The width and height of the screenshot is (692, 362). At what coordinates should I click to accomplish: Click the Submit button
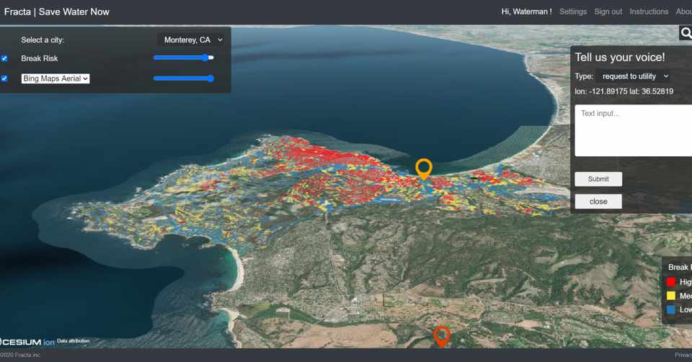point(598,179)
